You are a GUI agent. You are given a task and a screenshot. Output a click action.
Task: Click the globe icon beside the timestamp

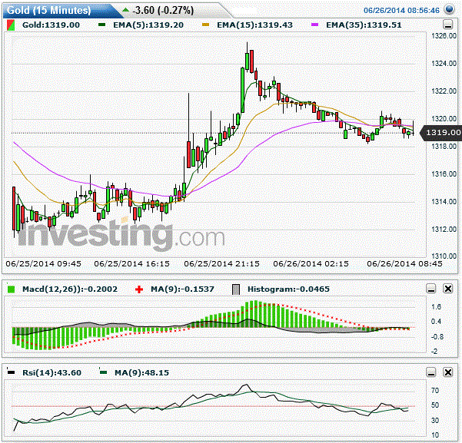coord(450,10)
